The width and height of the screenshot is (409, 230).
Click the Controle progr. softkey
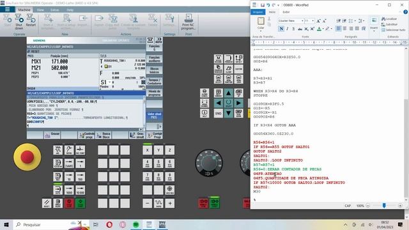click(86, 135)
